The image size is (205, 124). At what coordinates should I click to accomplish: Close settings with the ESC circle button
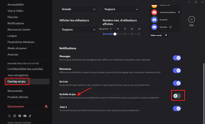[192, 20]
